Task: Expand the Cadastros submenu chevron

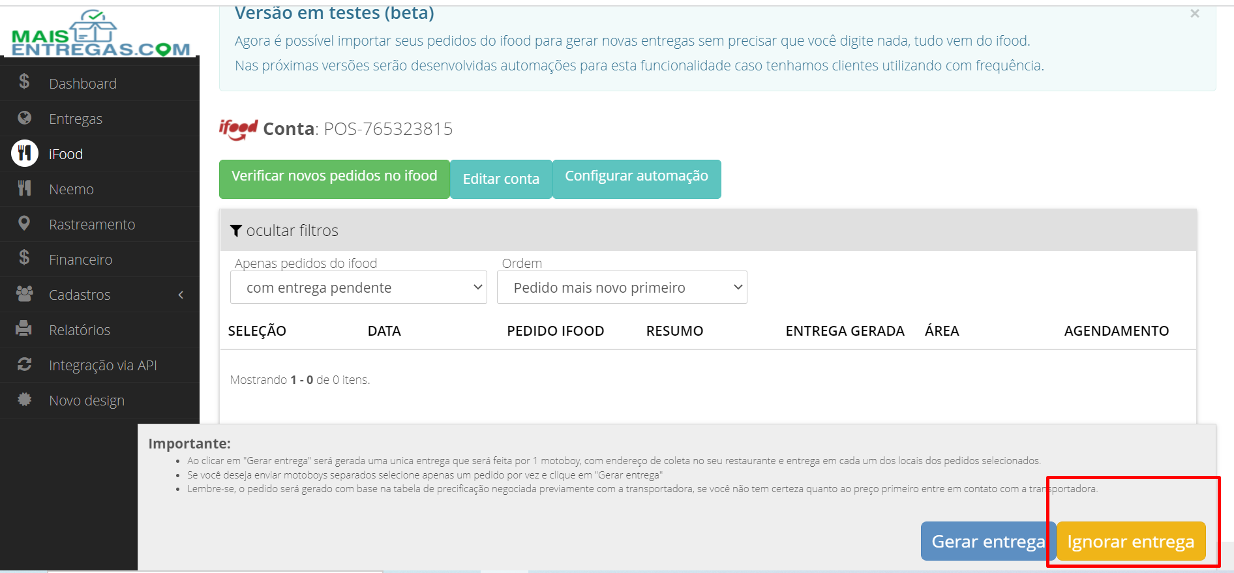Action: coord(181,295)
